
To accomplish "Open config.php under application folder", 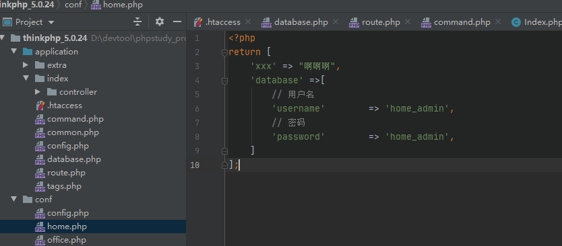I will pos(68,146).
